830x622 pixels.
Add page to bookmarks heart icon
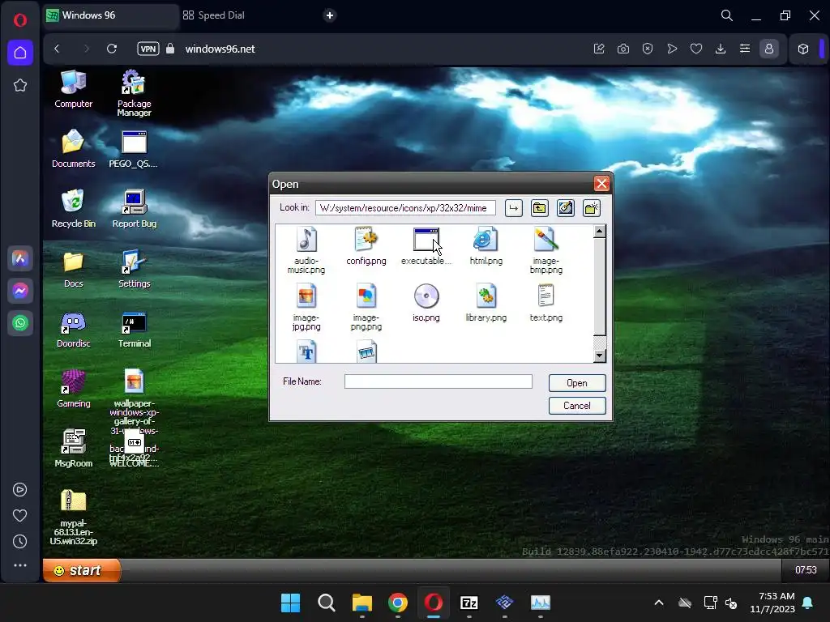696,49
